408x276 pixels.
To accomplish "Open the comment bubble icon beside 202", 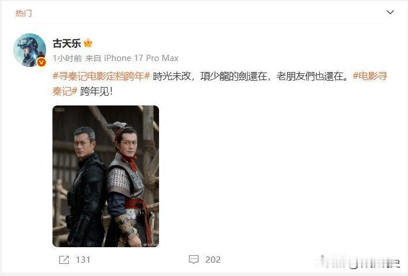I will coord(194,259).
